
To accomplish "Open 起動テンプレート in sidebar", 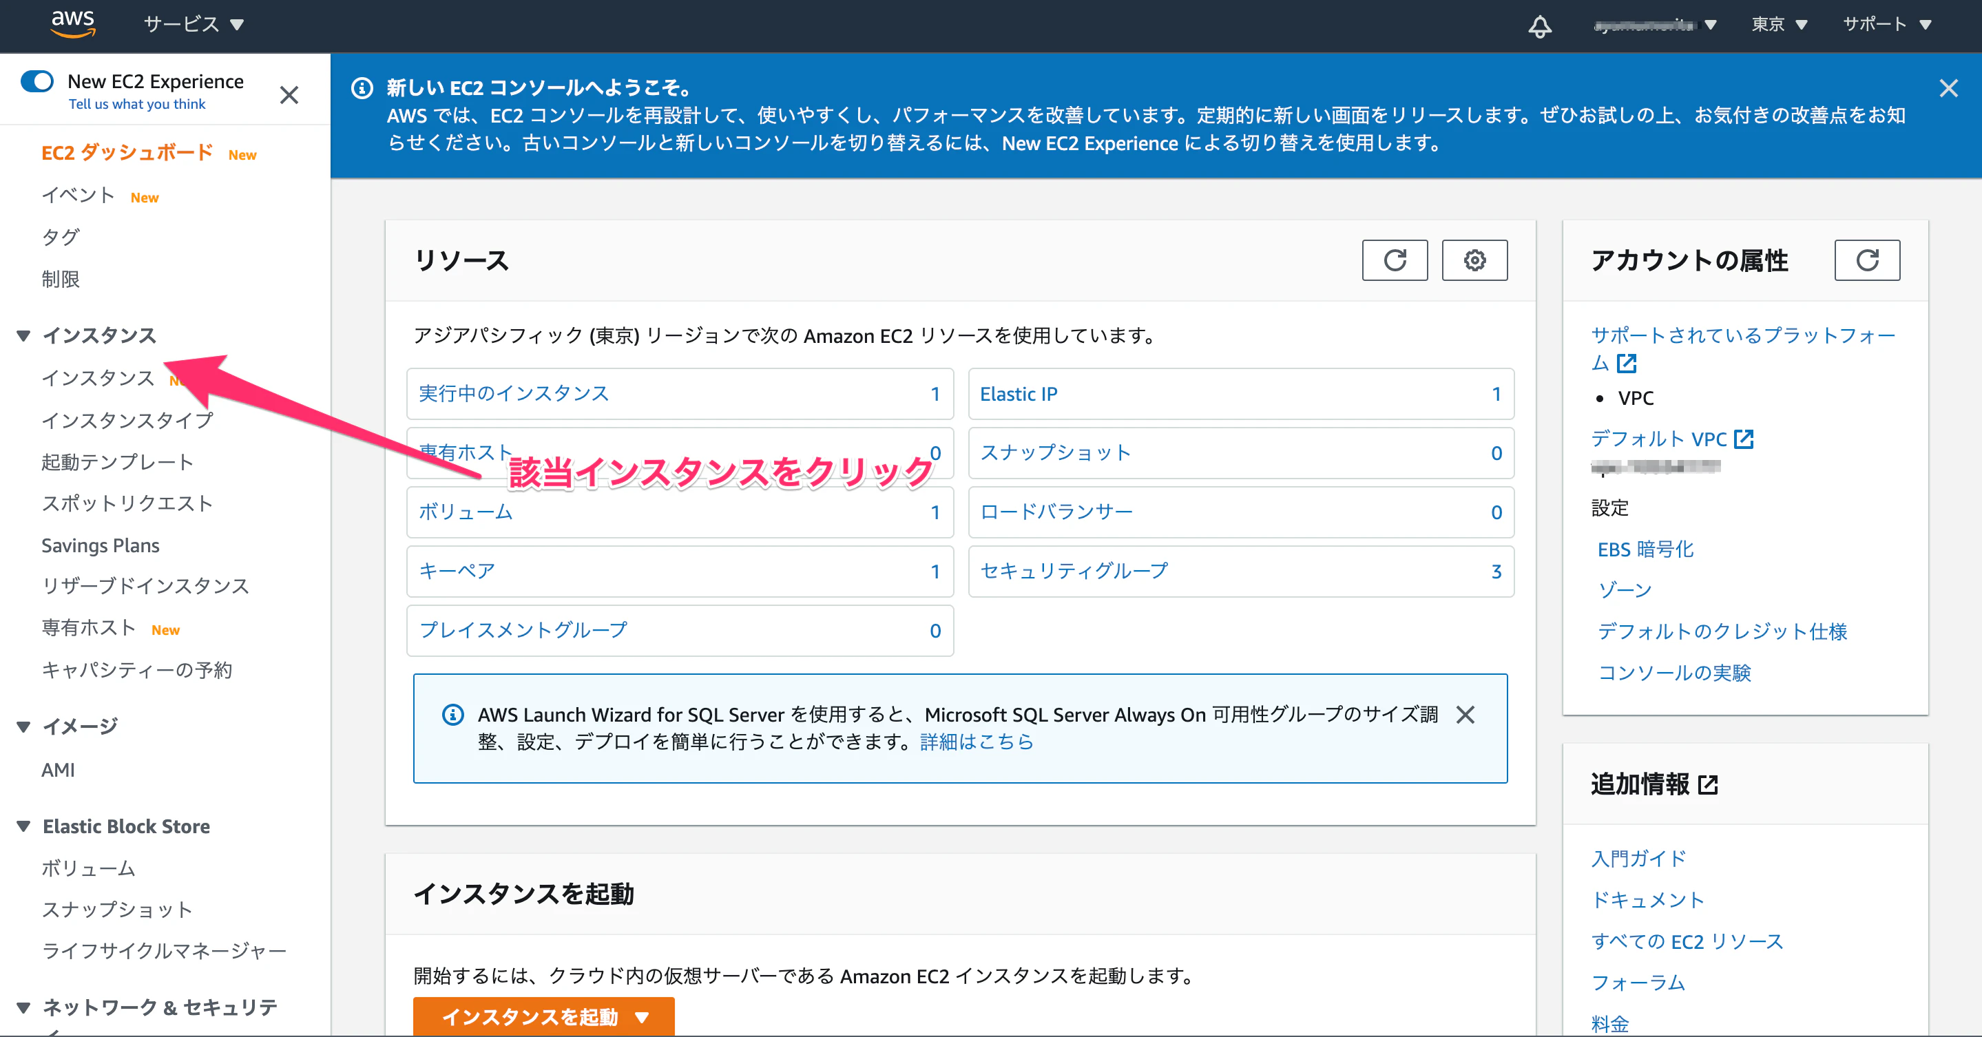I will tap(117, 461).
